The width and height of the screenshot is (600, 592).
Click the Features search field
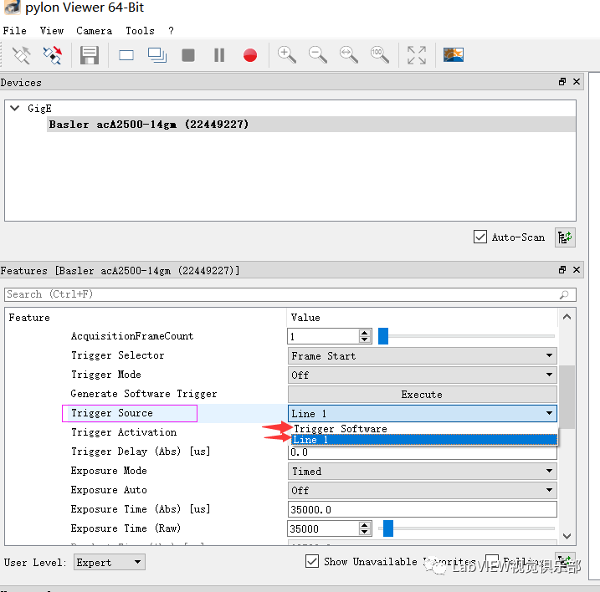click(x=290, y=294)
